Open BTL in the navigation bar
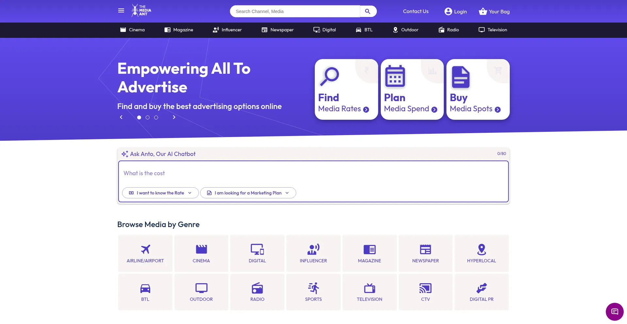627x324 pixels. click(364, 30)
